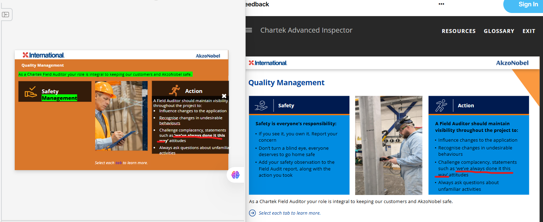Image resolution: width=543 pixels, height=222 pixels.
Task: Click the Sign In button
Action: tap(528, 5)
